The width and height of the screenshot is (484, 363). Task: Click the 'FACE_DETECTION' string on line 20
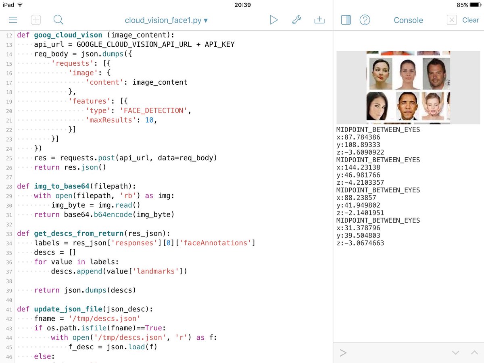[154, 110]
